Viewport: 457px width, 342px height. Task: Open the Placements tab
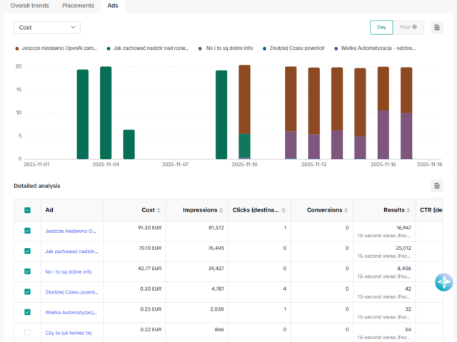click(78, 6)
